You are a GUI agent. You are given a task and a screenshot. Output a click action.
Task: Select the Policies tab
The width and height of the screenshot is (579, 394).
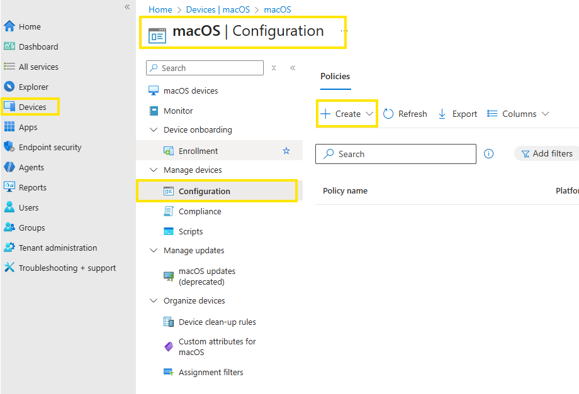pos(335,76)
